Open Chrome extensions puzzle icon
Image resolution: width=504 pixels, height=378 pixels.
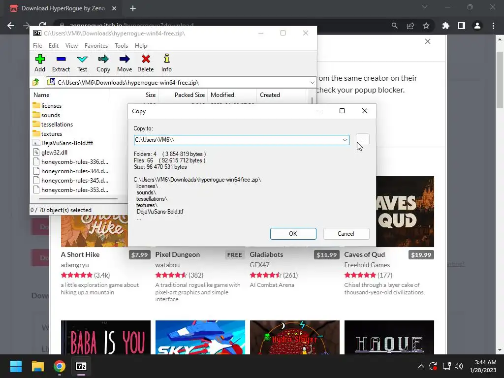pos(446,26)
